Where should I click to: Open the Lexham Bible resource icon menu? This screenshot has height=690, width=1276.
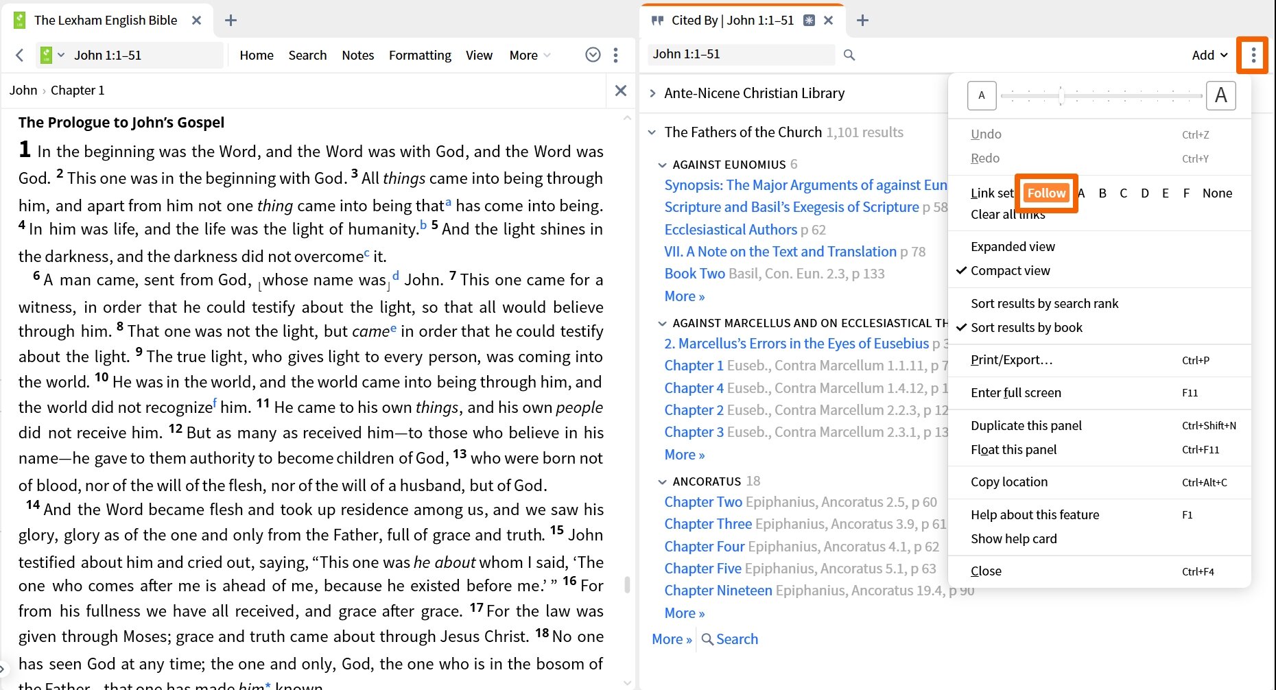coord(52,55)
